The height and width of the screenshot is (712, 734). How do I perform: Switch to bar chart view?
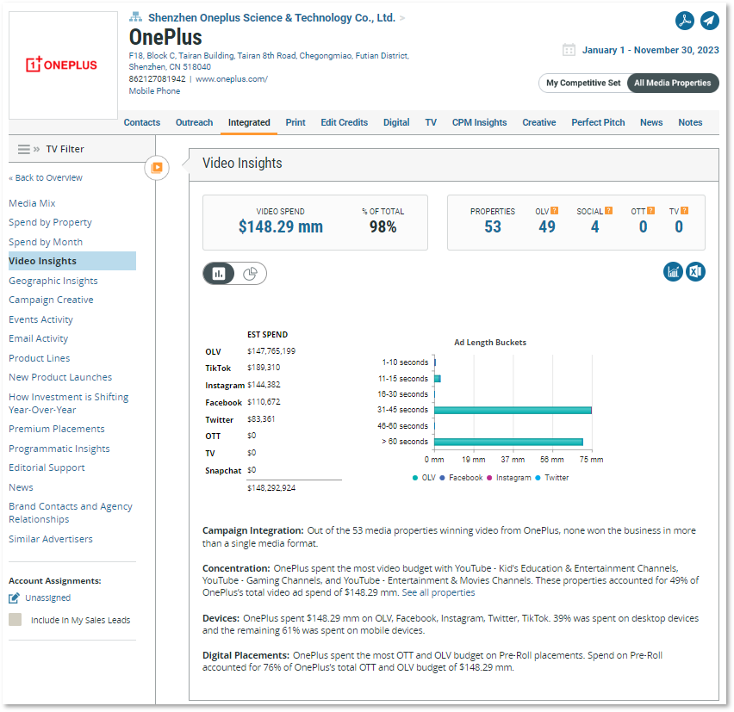click(x=219, y=273)
